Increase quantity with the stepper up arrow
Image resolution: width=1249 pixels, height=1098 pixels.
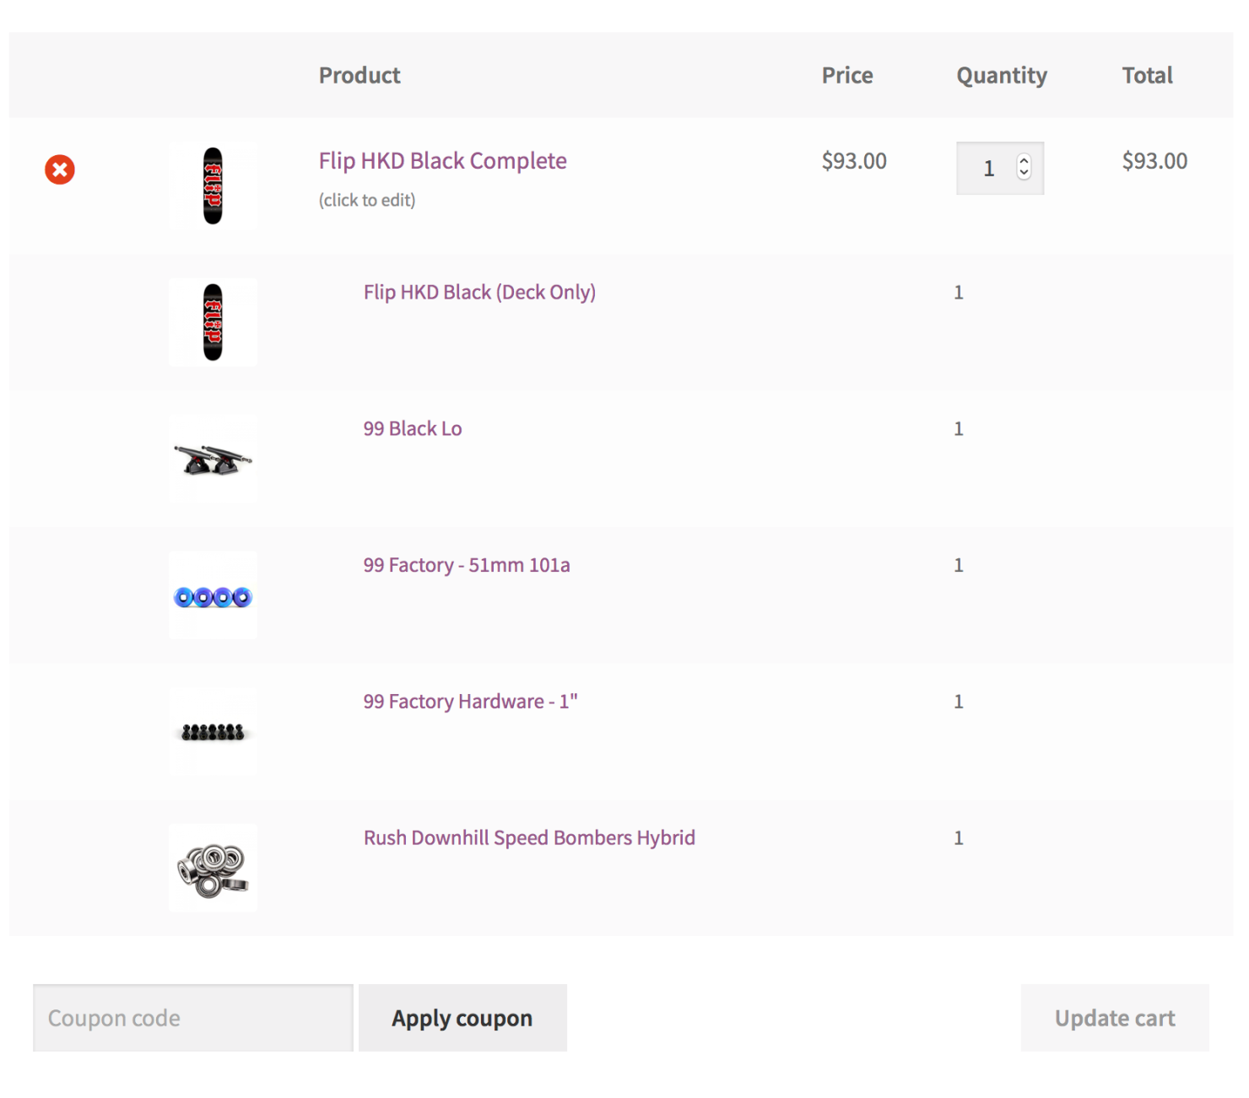pyautogui.click(x=1024, y=161)
